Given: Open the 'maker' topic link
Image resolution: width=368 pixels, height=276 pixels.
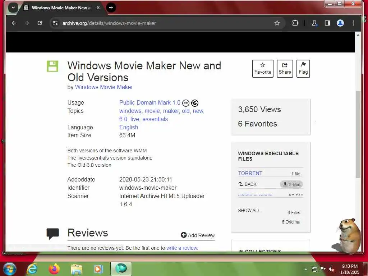Looking at the screenshot, I should [x=171, y=111].
